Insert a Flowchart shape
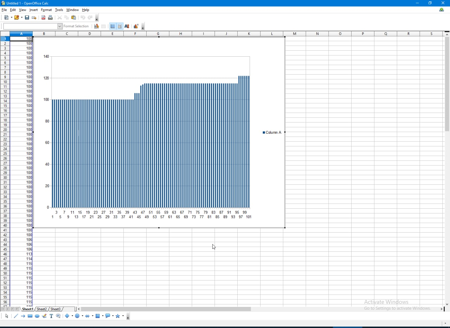The width and height of the screenshot is (450, 328). click(97, 316)
